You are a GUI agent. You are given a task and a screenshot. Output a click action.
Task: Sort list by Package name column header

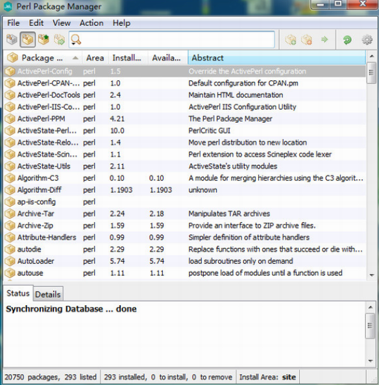42,58
